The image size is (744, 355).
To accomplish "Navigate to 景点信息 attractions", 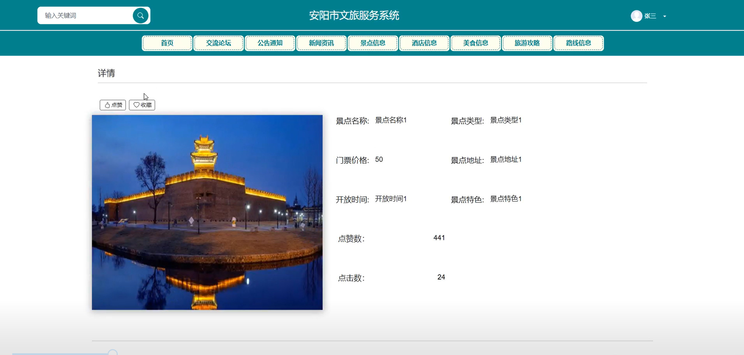I will [x=373, y=43].
